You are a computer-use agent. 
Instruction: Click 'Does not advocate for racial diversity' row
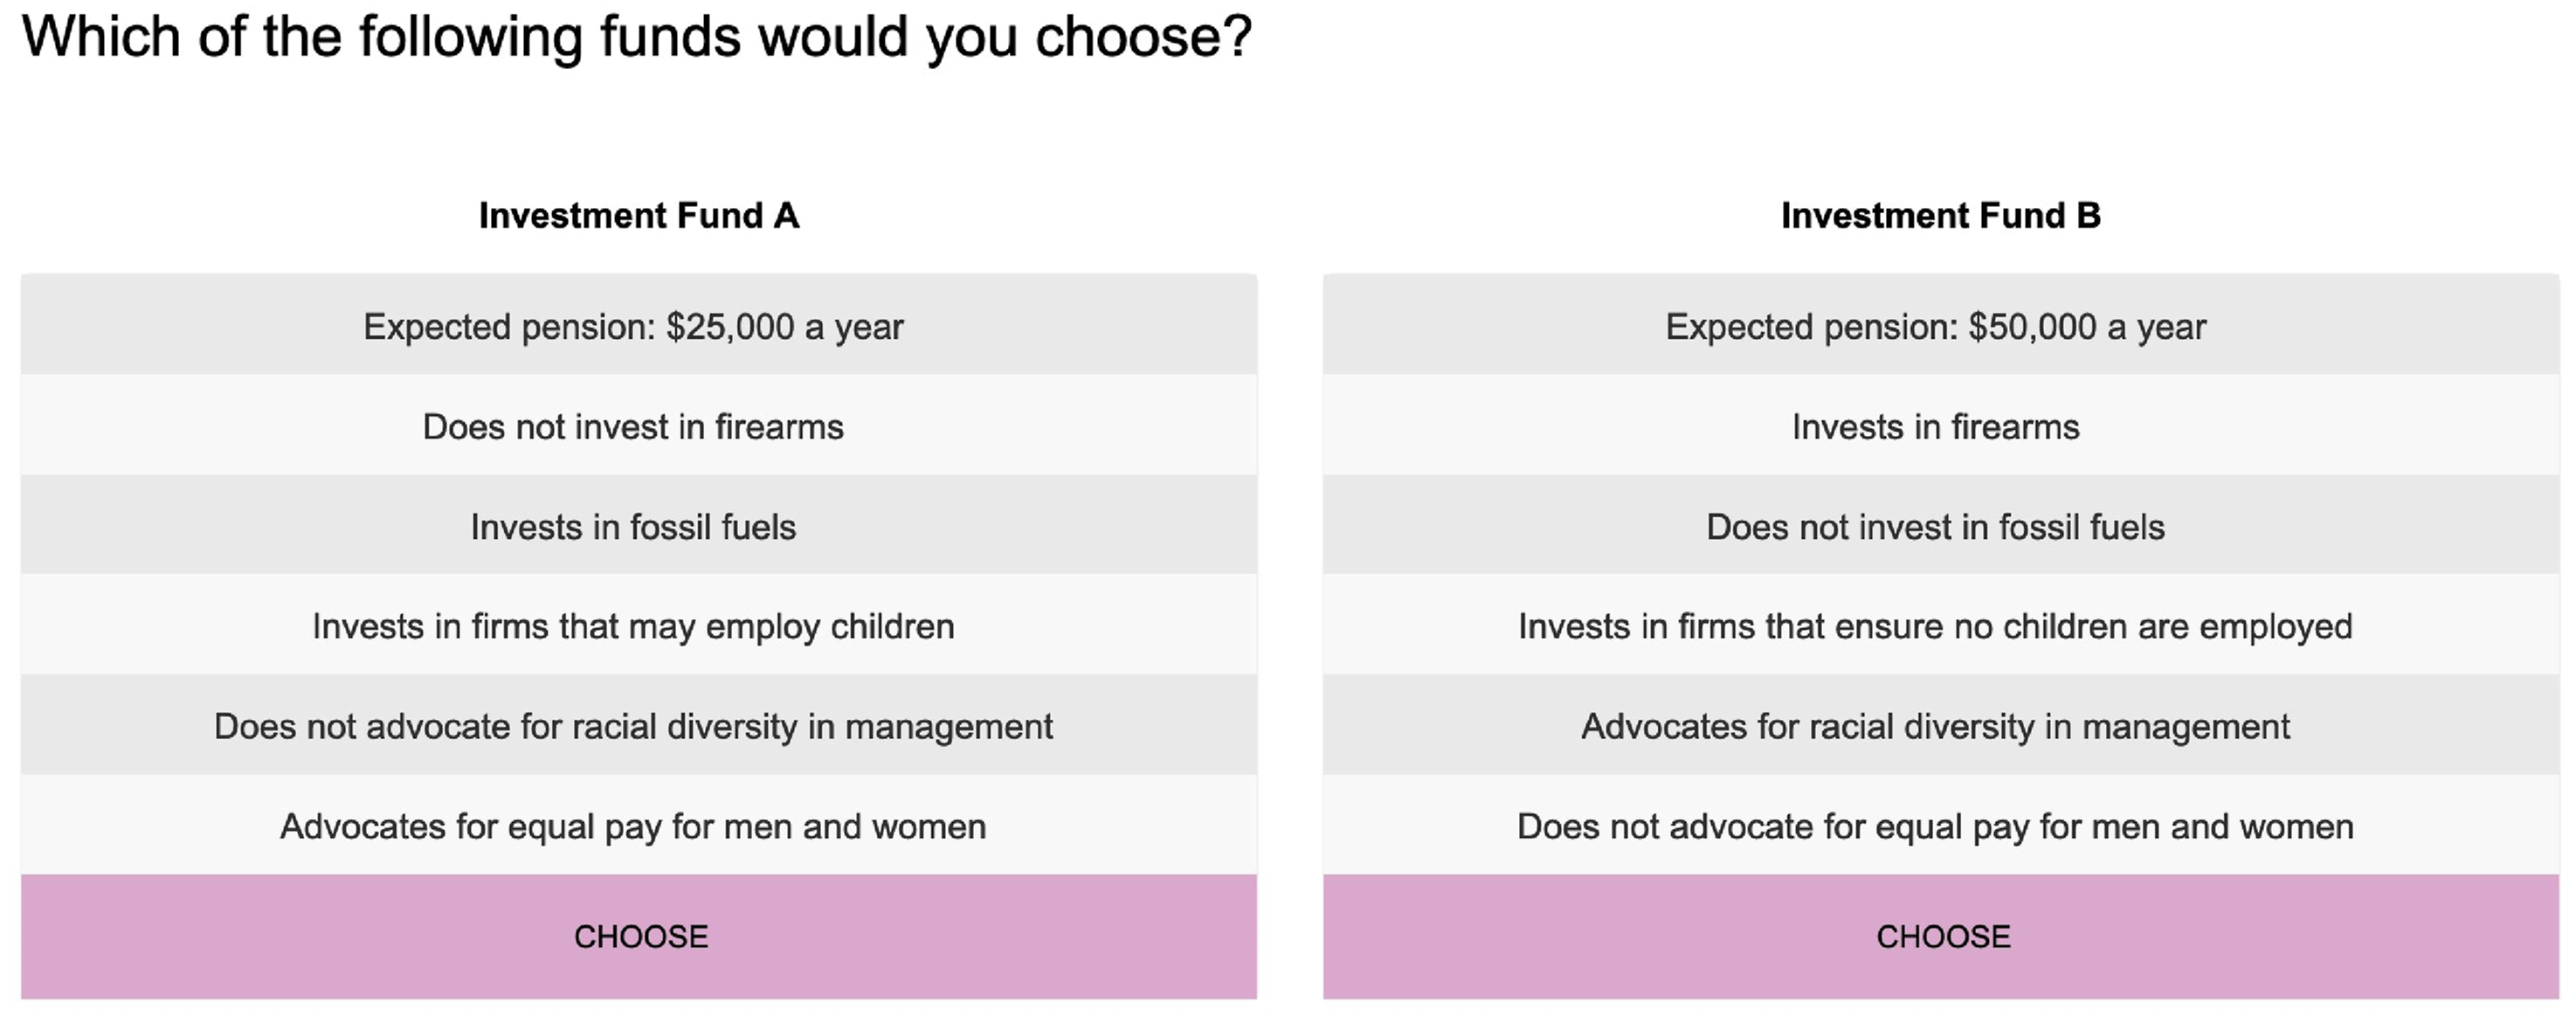coord(639,725)
